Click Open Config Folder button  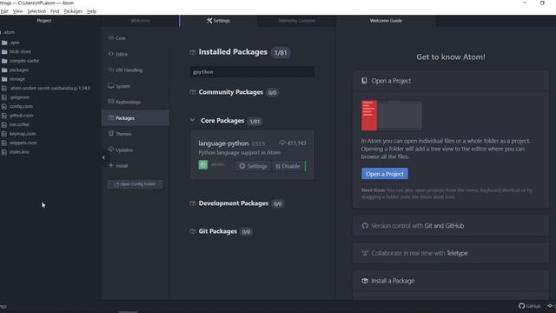pos(135,184)
